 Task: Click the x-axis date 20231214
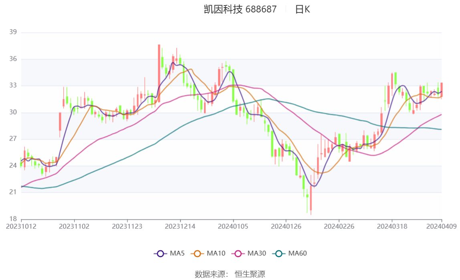pyautogui.click(x=180, y=227)
